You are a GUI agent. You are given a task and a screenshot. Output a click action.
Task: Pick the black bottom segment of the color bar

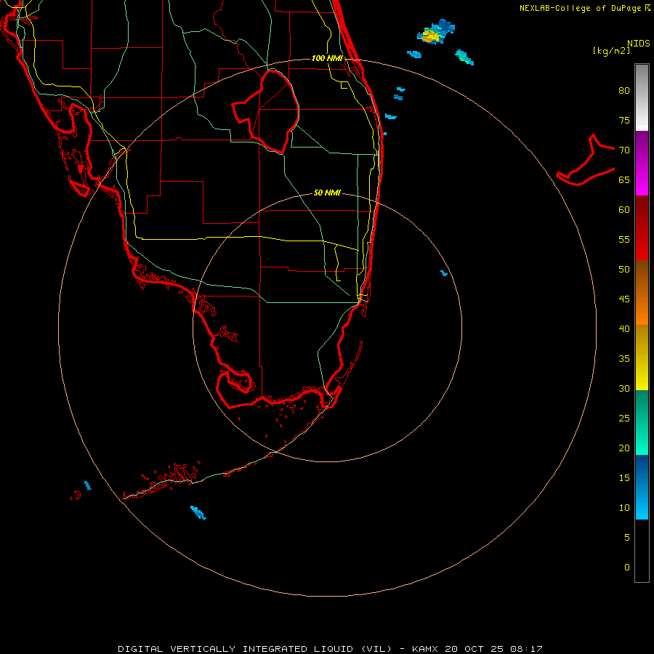pyautogui.click(x=642, y=551)
